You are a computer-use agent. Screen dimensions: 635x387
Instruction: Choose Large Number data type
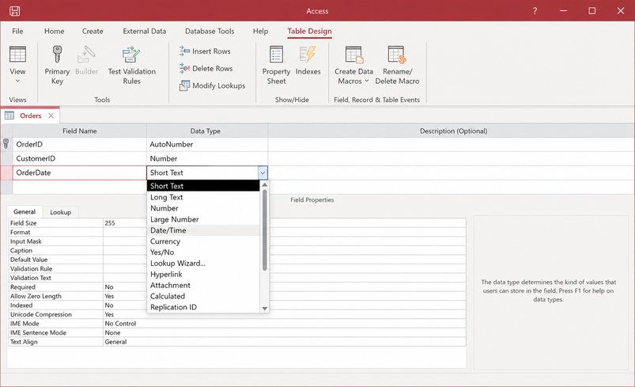tap(203, 219)
